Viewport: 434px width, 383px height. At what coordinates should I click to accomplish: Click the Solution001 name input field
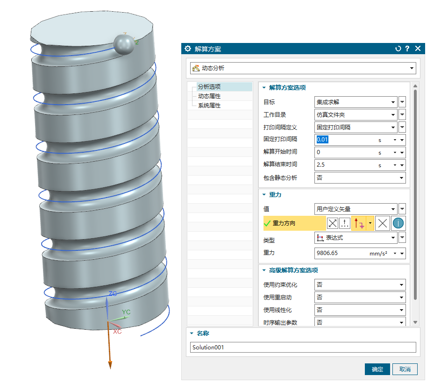pyautogui.click(x=303, y=348)
